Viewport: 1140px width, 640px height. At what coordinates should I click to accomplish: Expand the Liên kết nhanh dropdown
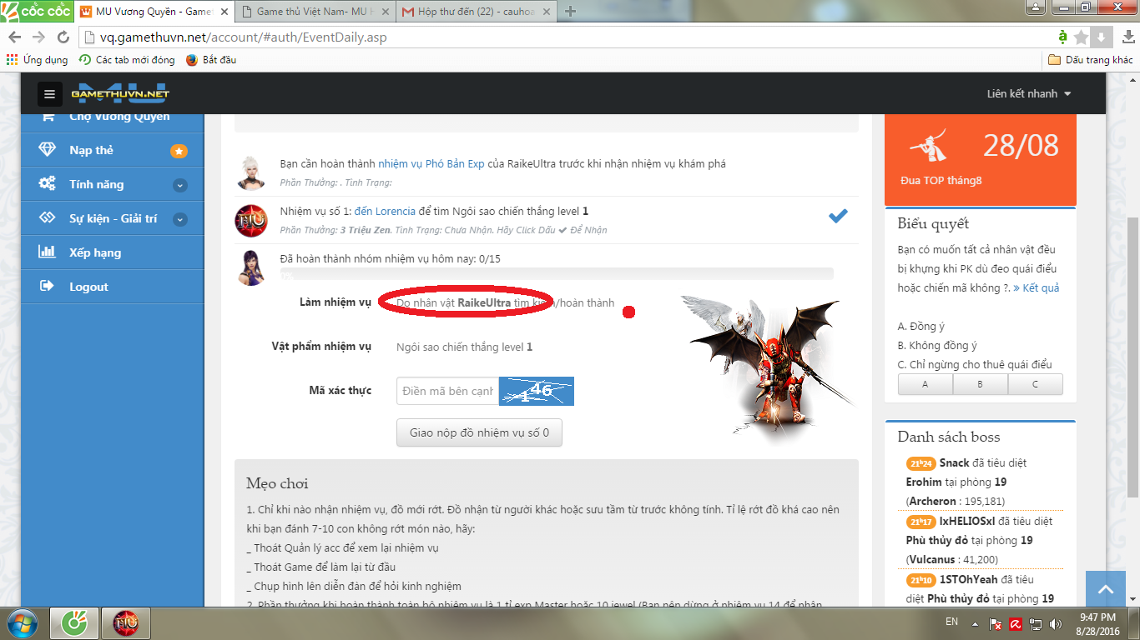(1028, 94)
